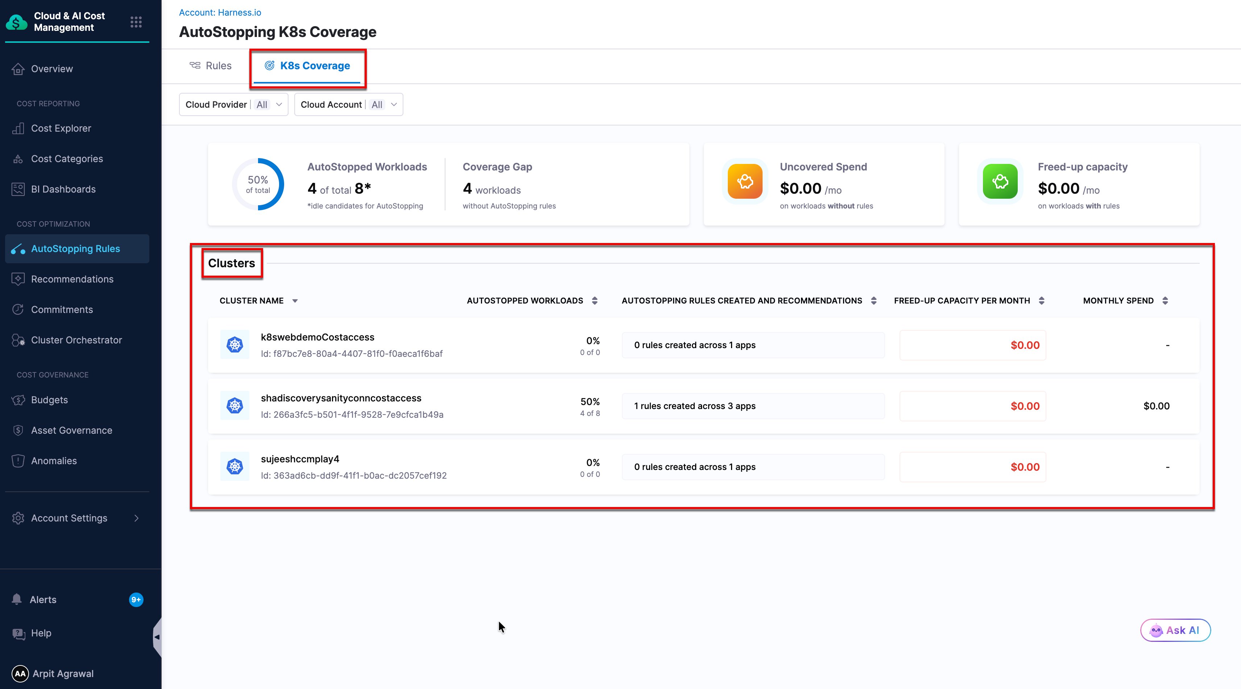Click Id 266a3fc5-b501-4f1f-9528-7e9cfca1b49a text
1241x689 pixels.
click(x=352, y=414)
